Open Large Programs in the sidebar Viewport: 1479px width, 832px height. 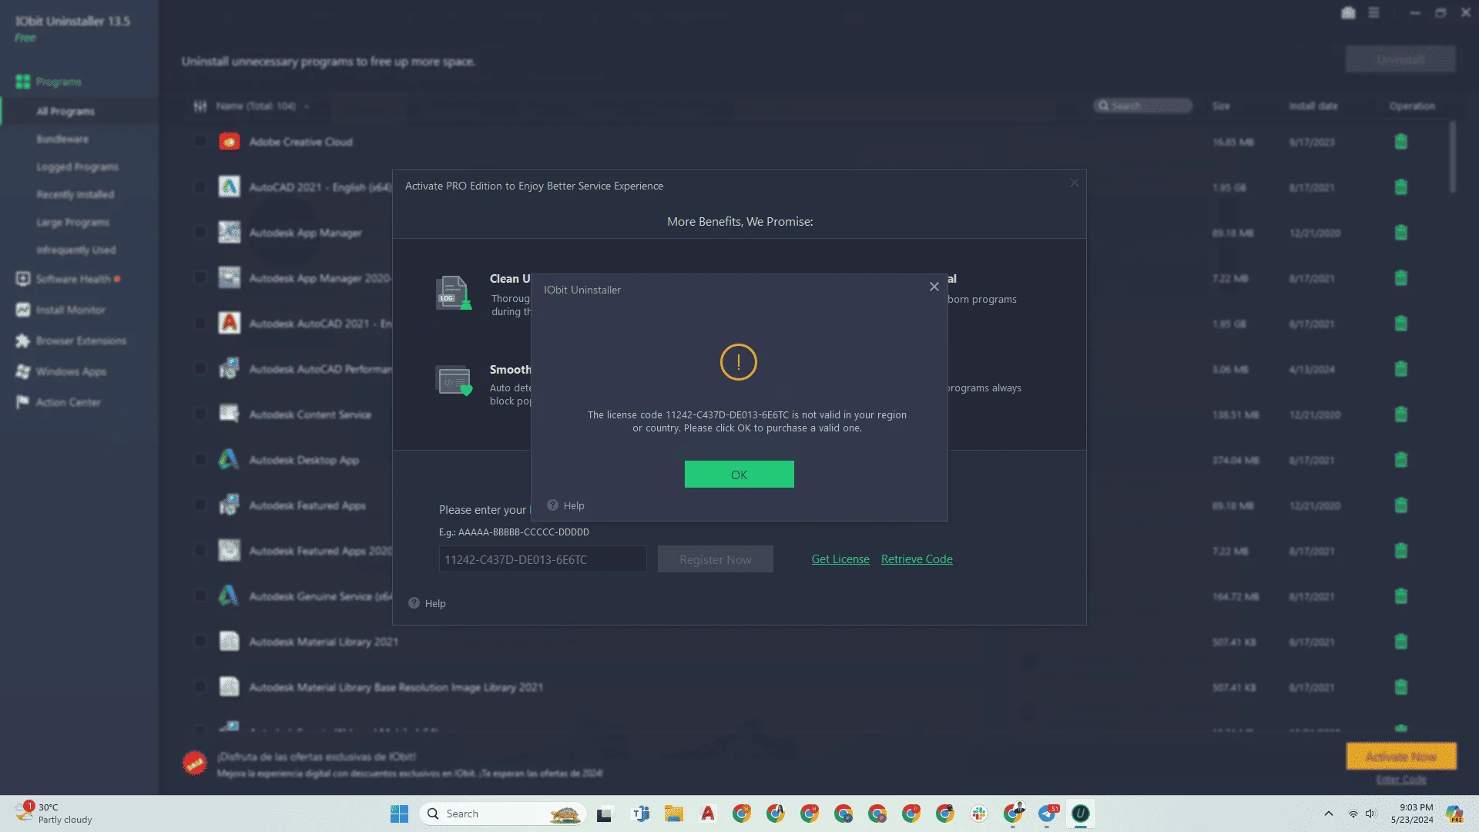pyautogui.click(x=72, y=223)
